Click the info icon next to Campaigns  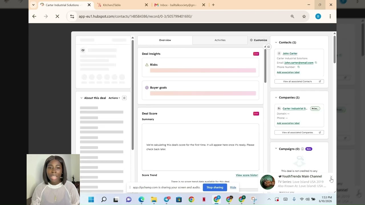pyautogui.click(x=302, y=149)
